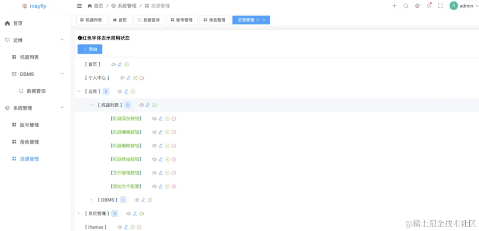Click eye icon in 【DBMS】 tree row

pos(137,200)
